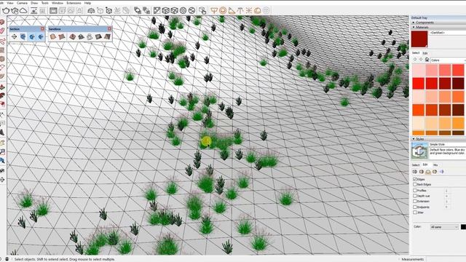This screenshot has height=262, width=466.
Task: Switch to Styles Mix tab
Action: pos(435,165)
